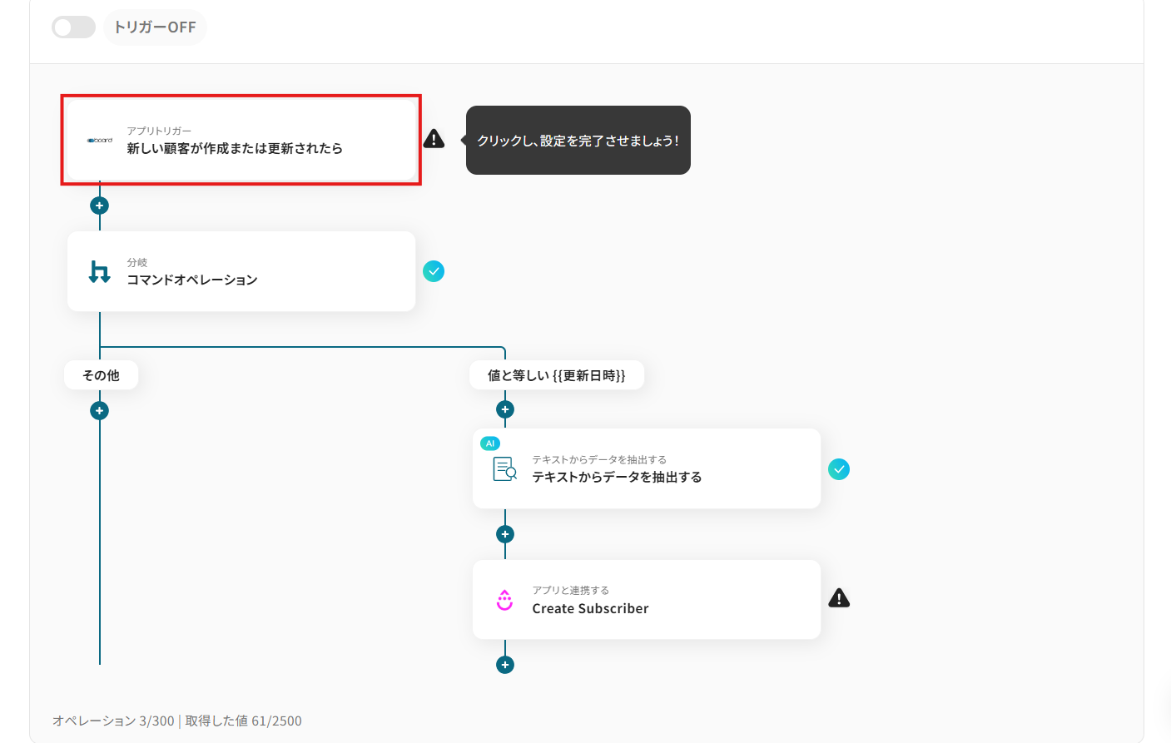
Task: Select the その他 branch label
Action: pyautogui.click(x=101, y=375)
